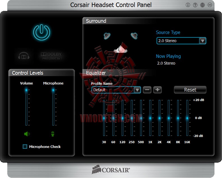Click the 500 Hz equalizer slider handle
Image resolution: width=222 pixels, height=178 pixels.
click(141, 118)
